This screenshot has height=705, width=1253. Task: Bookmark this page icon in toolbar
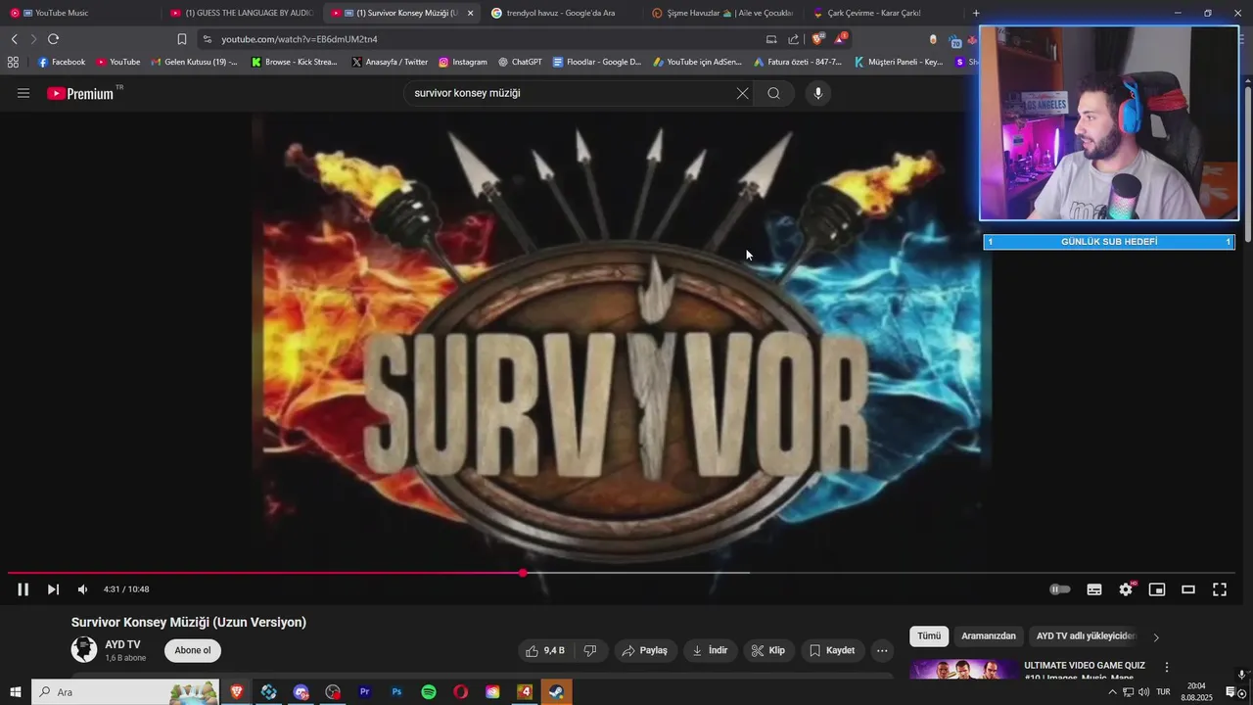(181, 39)
